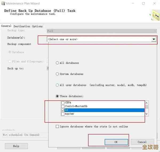The width and height of the screenshot is (160, 152).
Task: Open the Options tab
Action: 37,26
